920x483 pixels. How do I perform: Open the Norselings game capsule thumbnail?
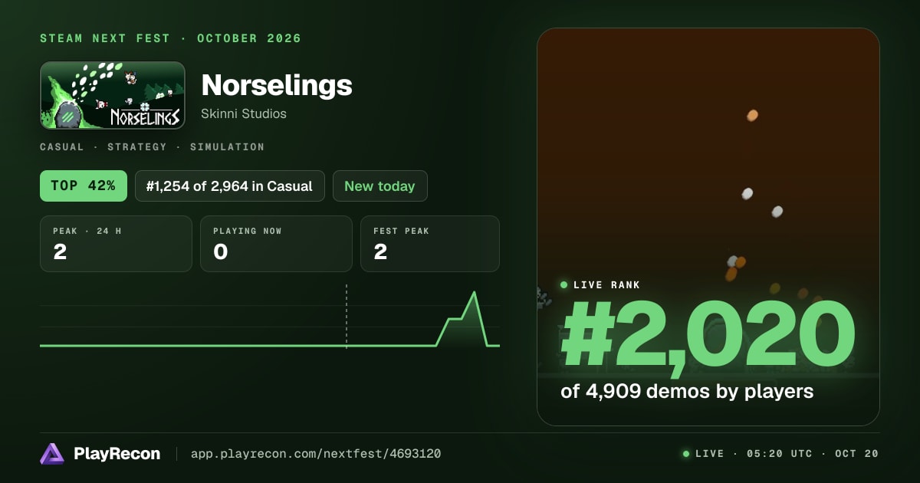pos(113,95)
